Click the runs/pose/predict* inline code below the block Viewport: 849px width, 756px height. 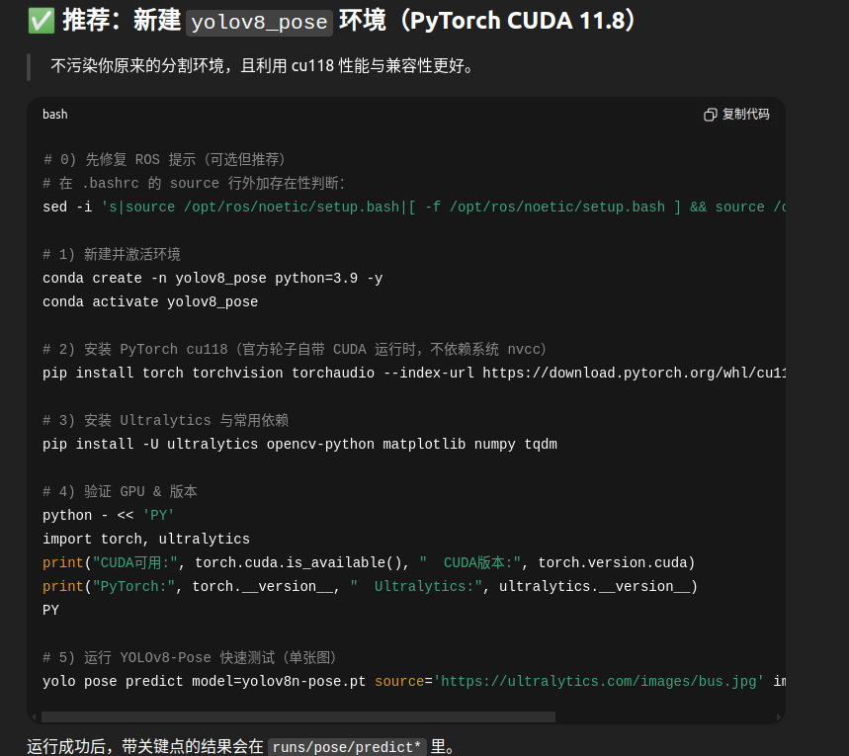(x=346, y=748)
